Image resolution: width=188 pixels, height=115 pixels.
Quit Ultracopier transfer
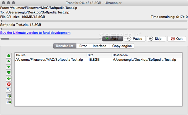pos(177,39)
